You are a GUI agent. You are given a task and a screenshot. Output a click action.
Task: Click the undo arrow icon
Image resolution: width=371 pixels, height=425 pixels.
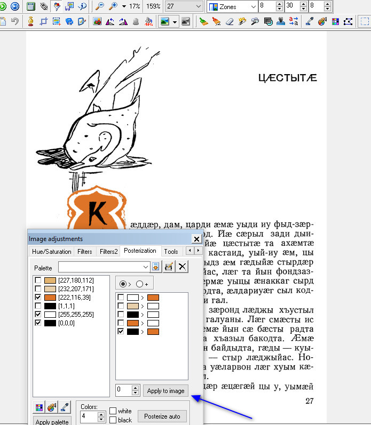click(15, 21)
